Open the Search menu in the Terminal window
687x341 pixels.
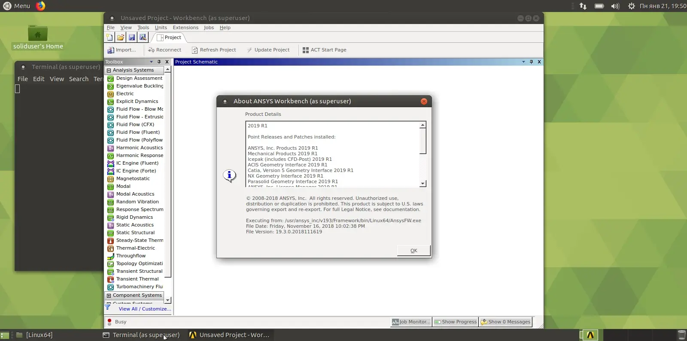(79, 79)
